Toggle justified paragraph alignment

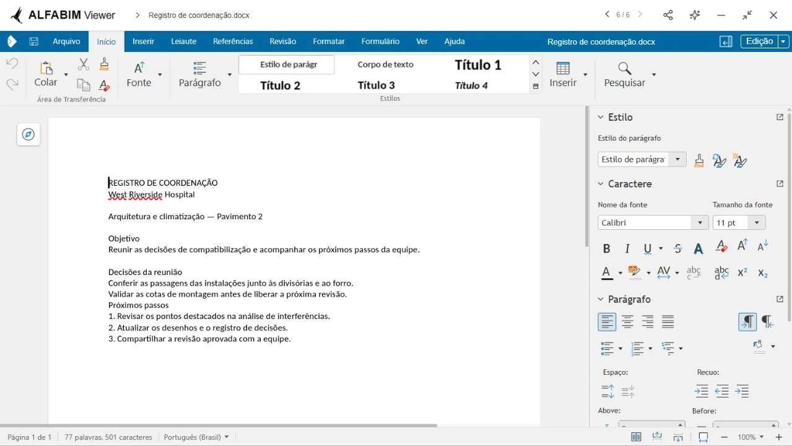coord(668,321)
